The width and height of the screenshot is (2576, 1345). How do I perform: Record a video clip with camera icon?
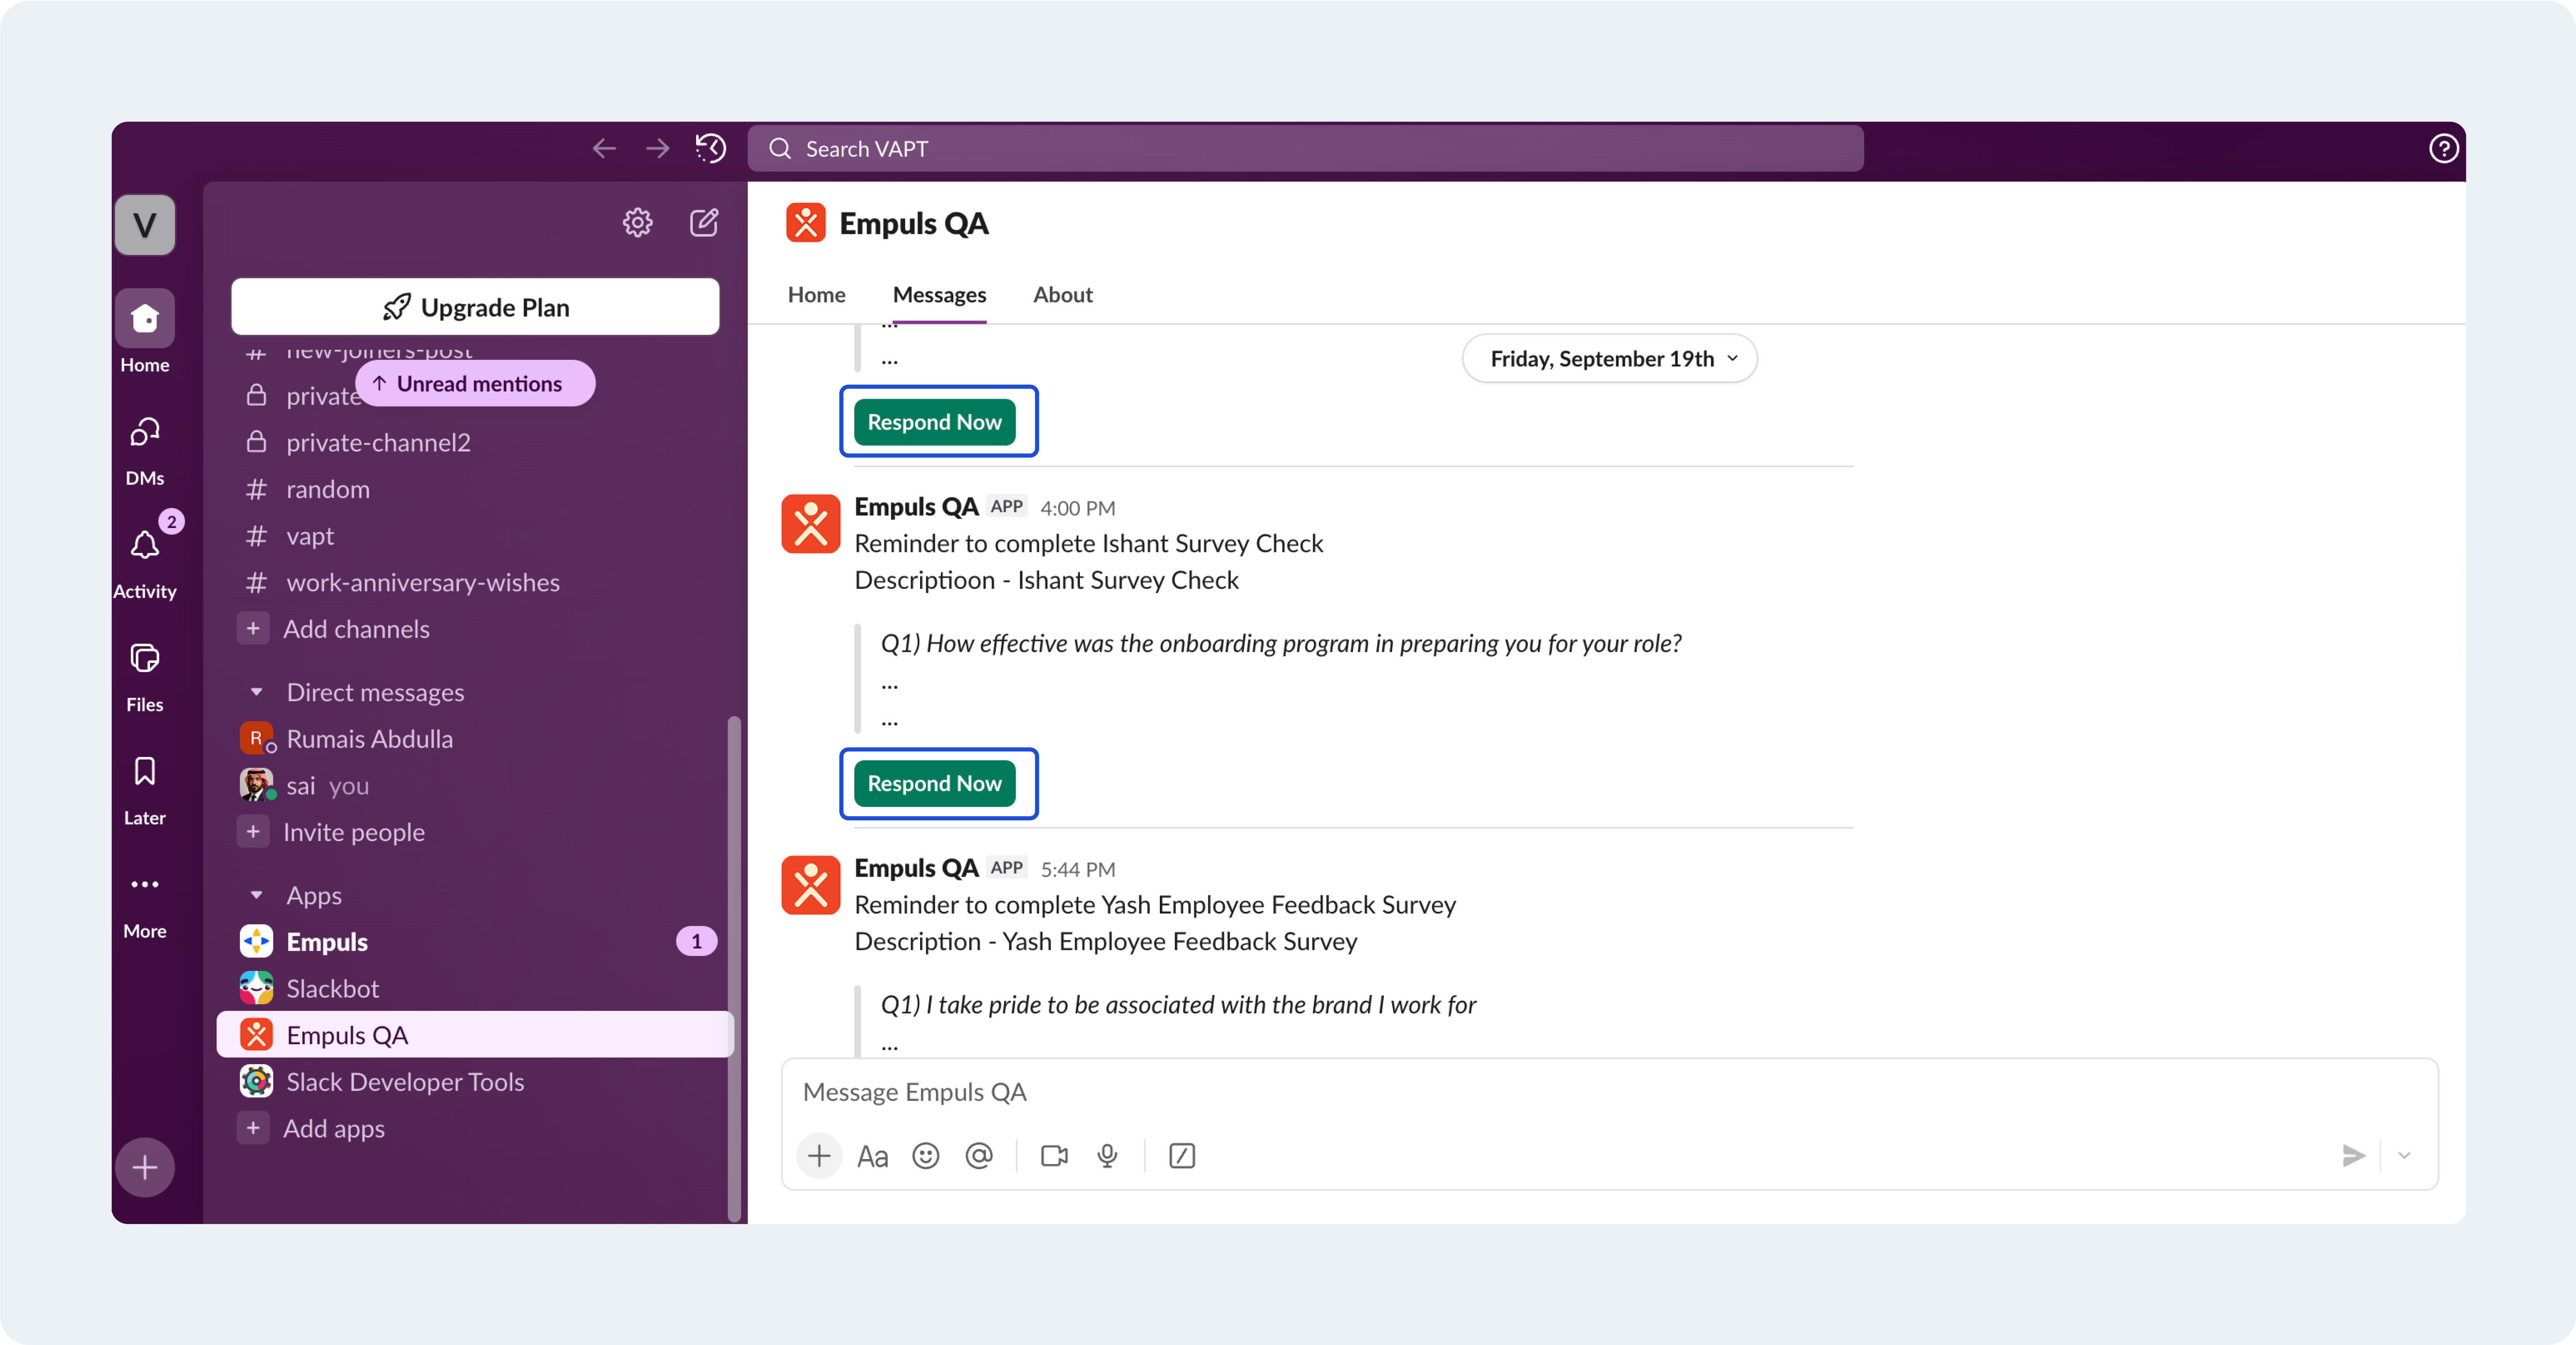tap(1054, 1156)
